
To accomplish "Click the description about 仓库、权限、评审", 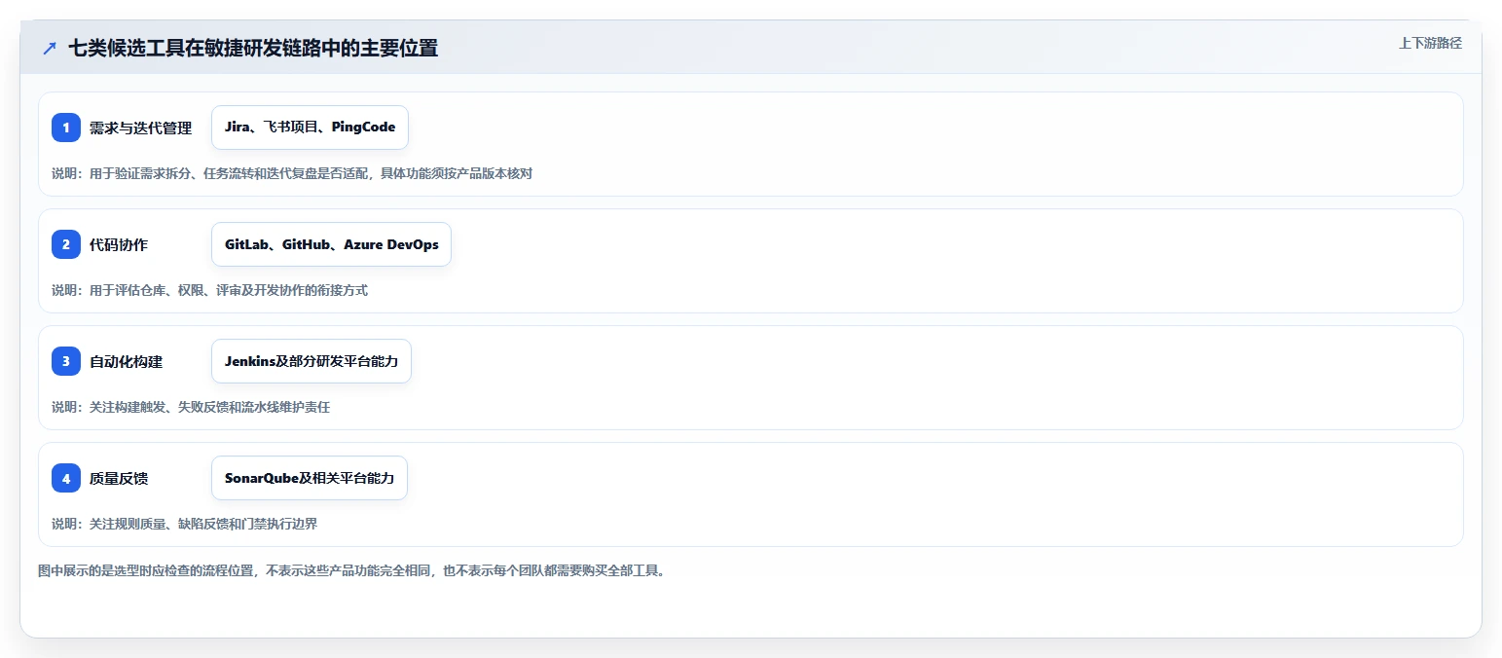I will pyautogui.click(x=209, y=290).
